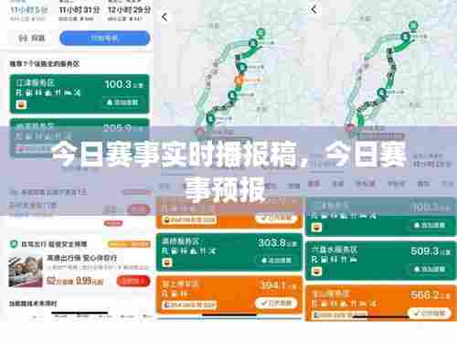Toggle added waypoint on 566.2 km orange card
The image size is (457, 343).
click(x=430, y=313)
